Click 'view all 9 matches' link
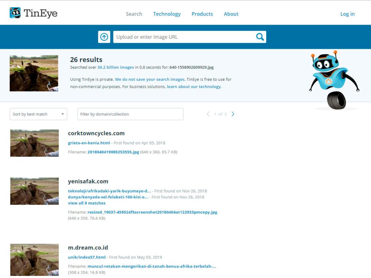371x278 pixels. [x=87, y=203]
